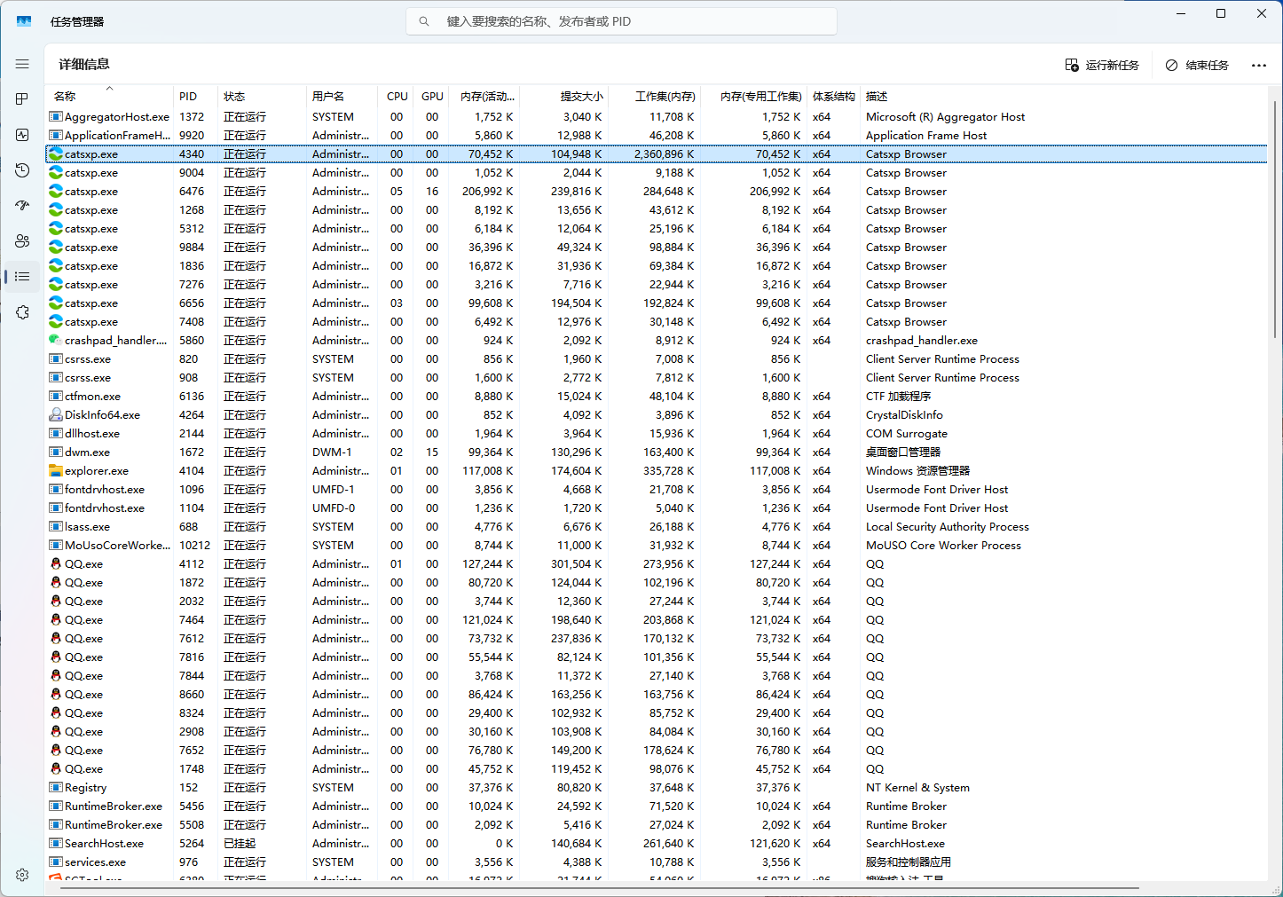Image resolution: width=1283 pixels, height=897 pixels.
Task: Sort by the 提交大小 column header
Action: (x=564, y=96)
